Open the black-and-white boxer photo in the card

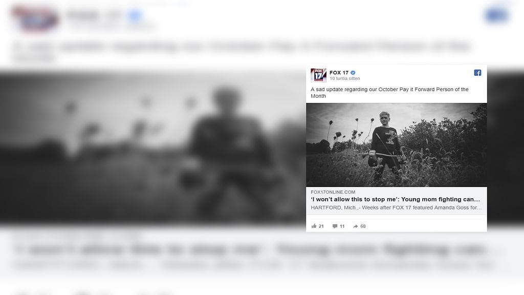tap(397, 145)
